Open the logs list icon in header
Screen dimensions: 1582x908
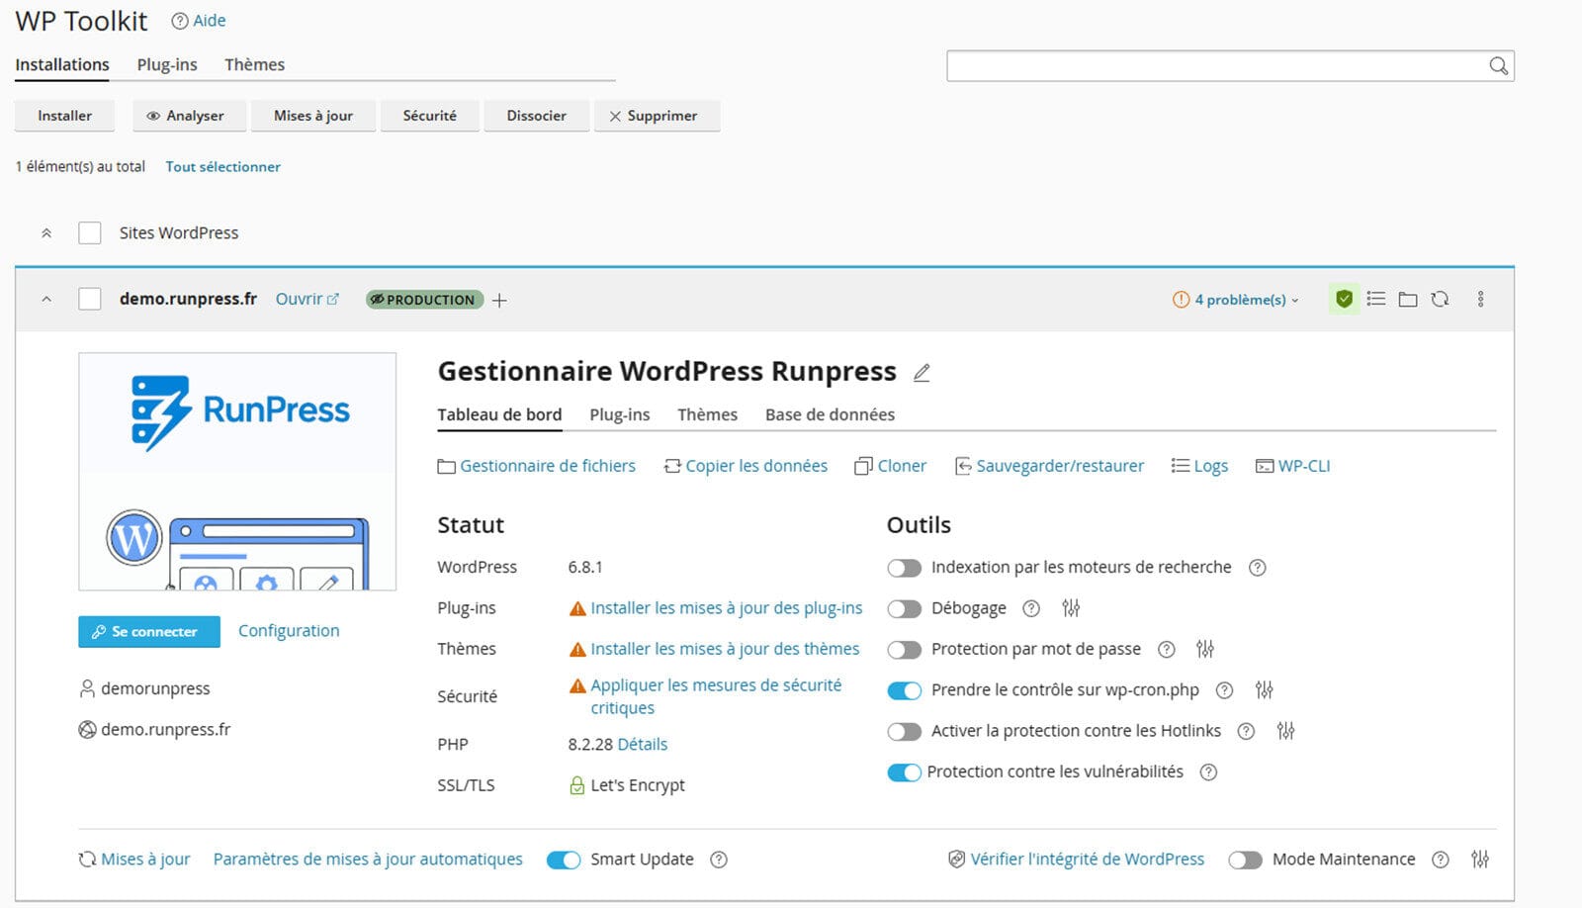tap(1375, 299)
